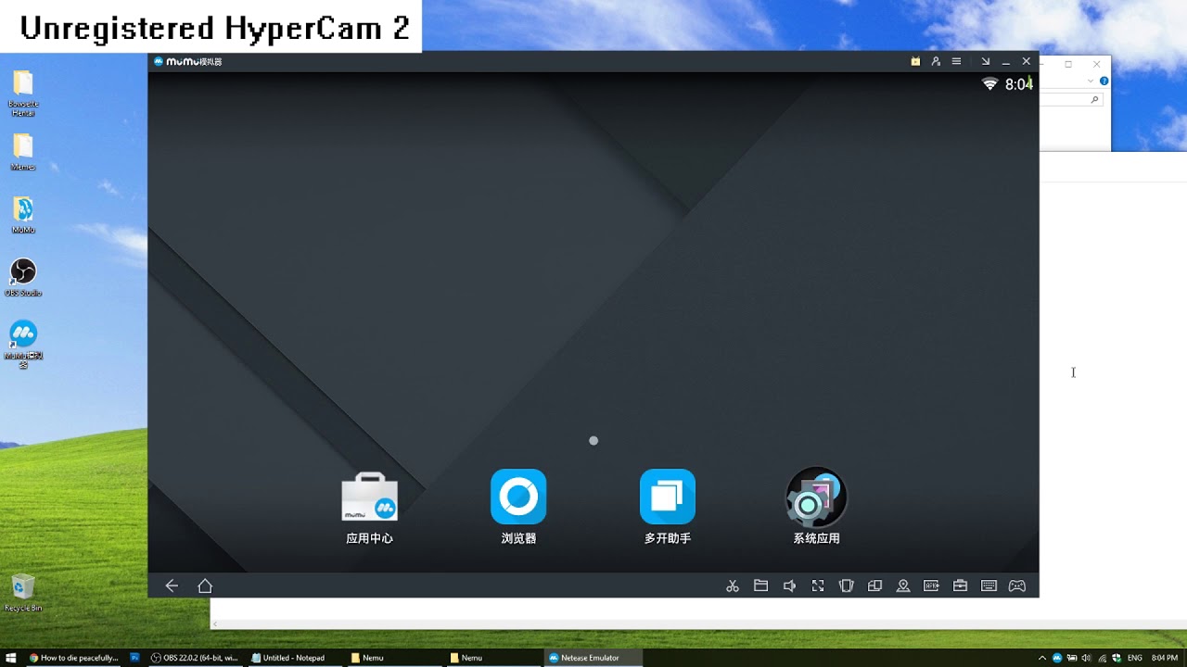Select the MuMu模拟器 desktop shortcut

23,344
